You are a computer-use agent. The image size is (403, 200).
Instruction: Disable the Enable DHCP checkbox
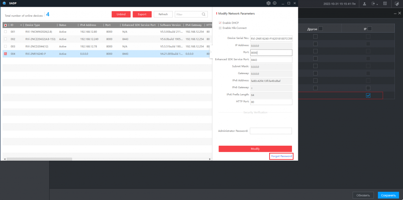pos(220,23)
